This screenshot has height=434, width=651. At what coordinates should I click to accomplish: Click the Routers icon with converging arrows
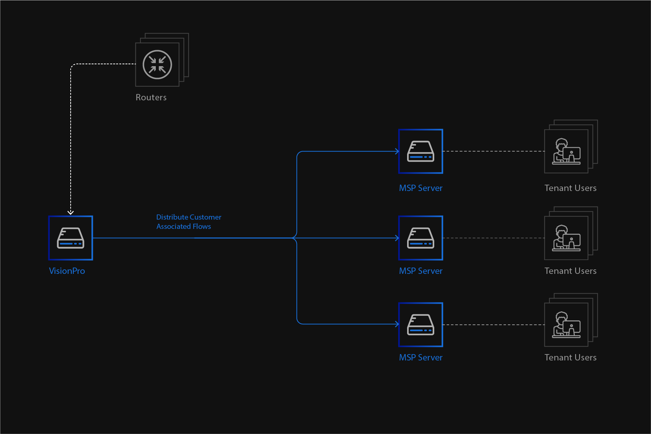[x=157, y=65]
